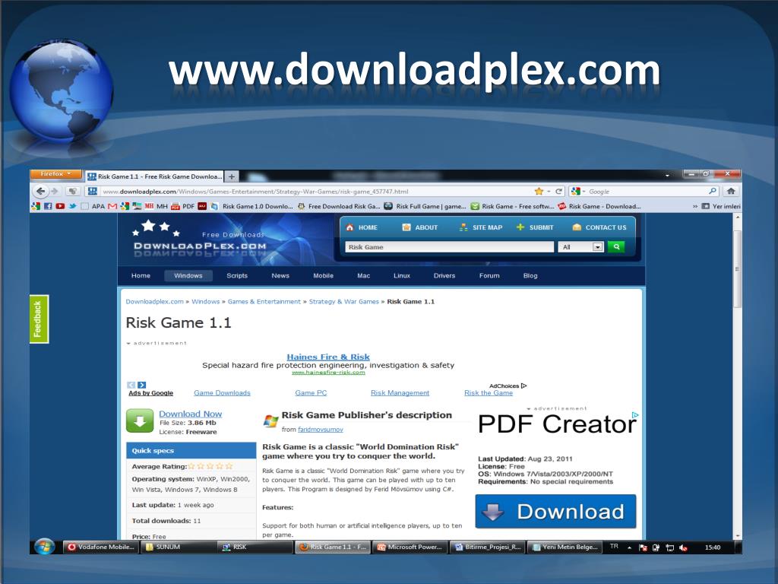This screenshot has height=584, width=778.
Task: Click the Facebook bookmark icon
Action: point(48,206)
